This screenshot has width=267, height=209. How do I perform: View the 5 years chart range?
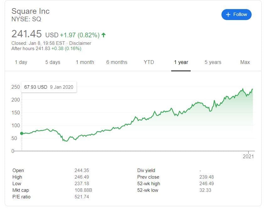(x=213, y=62)
